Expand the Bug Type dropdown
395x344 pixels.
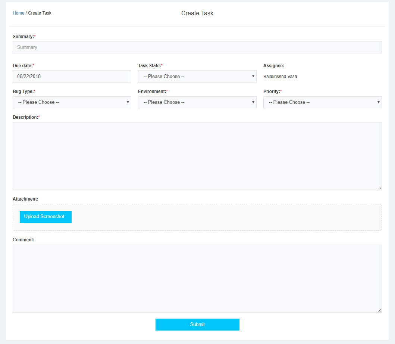72,102
